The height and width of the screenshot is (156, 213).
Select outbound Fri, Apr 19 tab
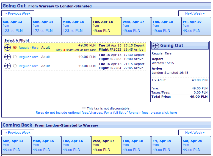click(196, 26)
